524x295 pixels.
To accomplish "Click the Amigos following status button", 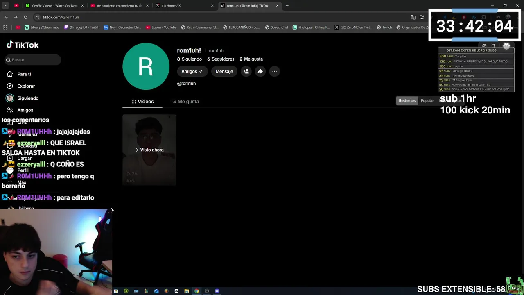I will 192,71.
